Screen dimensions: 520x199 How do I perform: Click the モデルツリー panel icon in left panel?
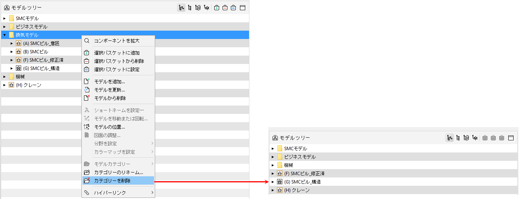[6, 8]
